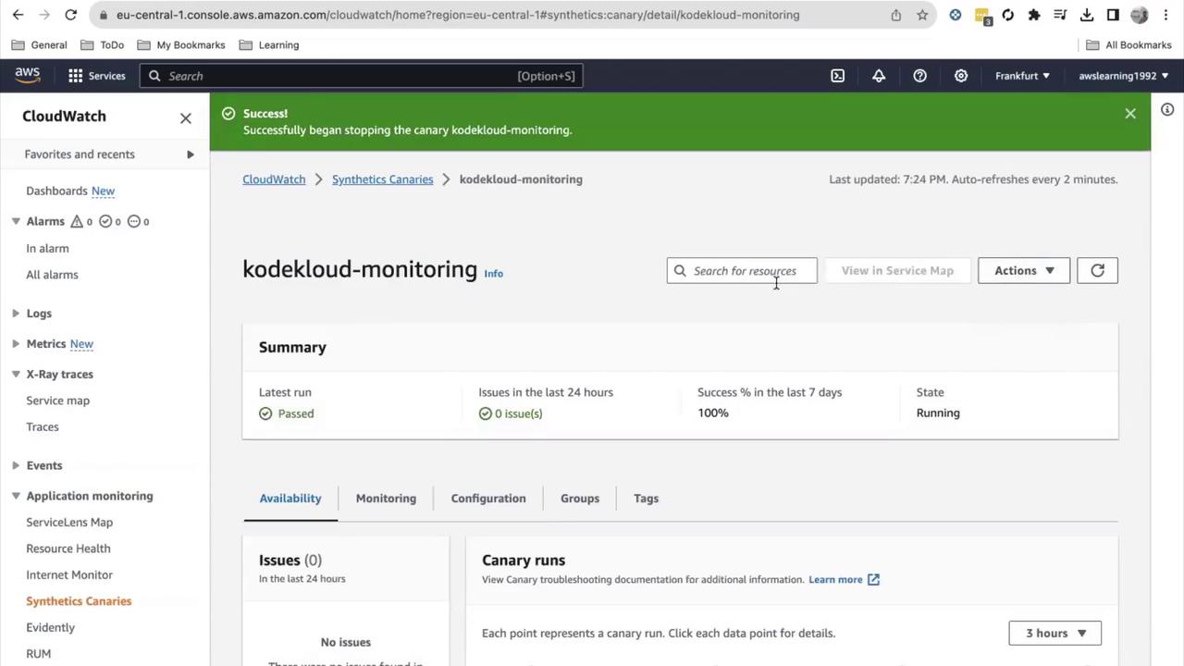Image resolution: width=1184 pixels, height=666 pixels.
Task: Open the browser three-dot menu
Action: click(1165, 15)
